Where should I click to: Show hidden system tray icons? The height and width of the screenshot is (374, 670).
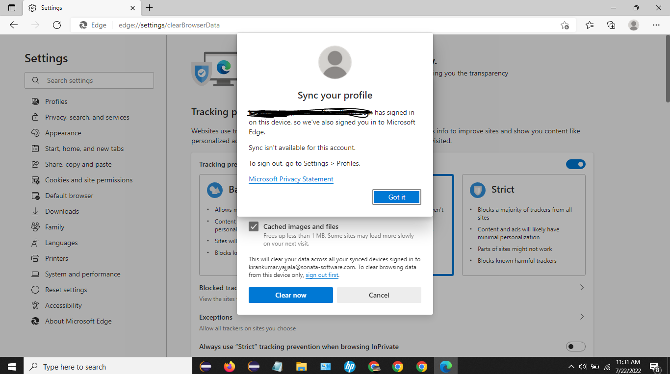click(571, 367)
